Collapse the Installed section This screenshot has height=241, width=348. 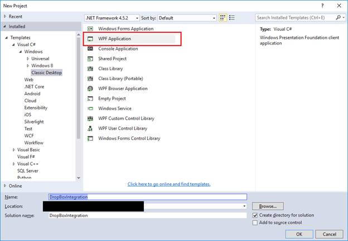pyautogui.click(x=4, y=26)
